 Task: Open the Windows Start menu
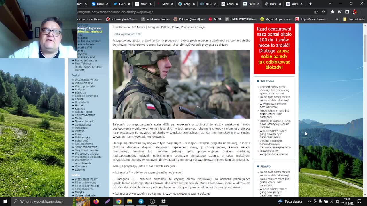point(5,201)
